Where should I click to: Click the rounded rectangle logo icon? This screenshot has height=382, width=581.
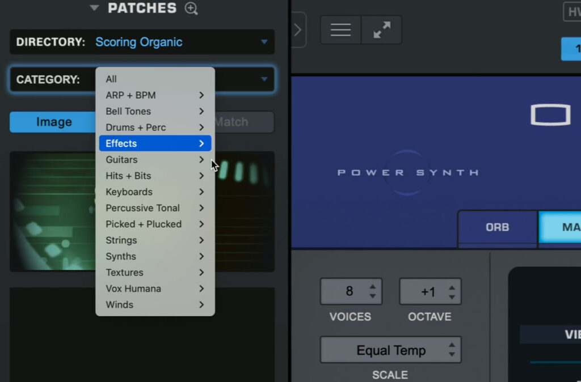[550, 115]
